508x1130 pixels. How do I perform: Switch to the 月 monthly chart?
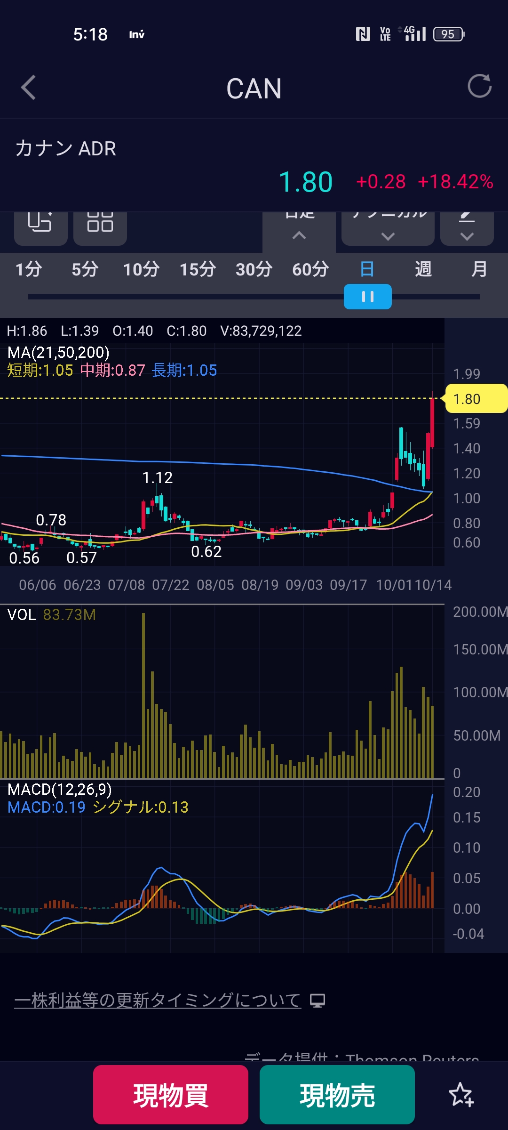pos(479,269)
